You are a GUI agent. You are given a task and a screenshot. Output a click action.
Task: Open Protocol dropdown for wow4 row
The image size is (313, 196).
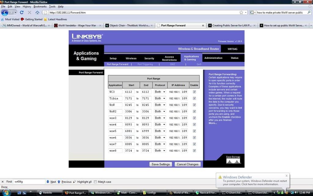pos(160,124)
